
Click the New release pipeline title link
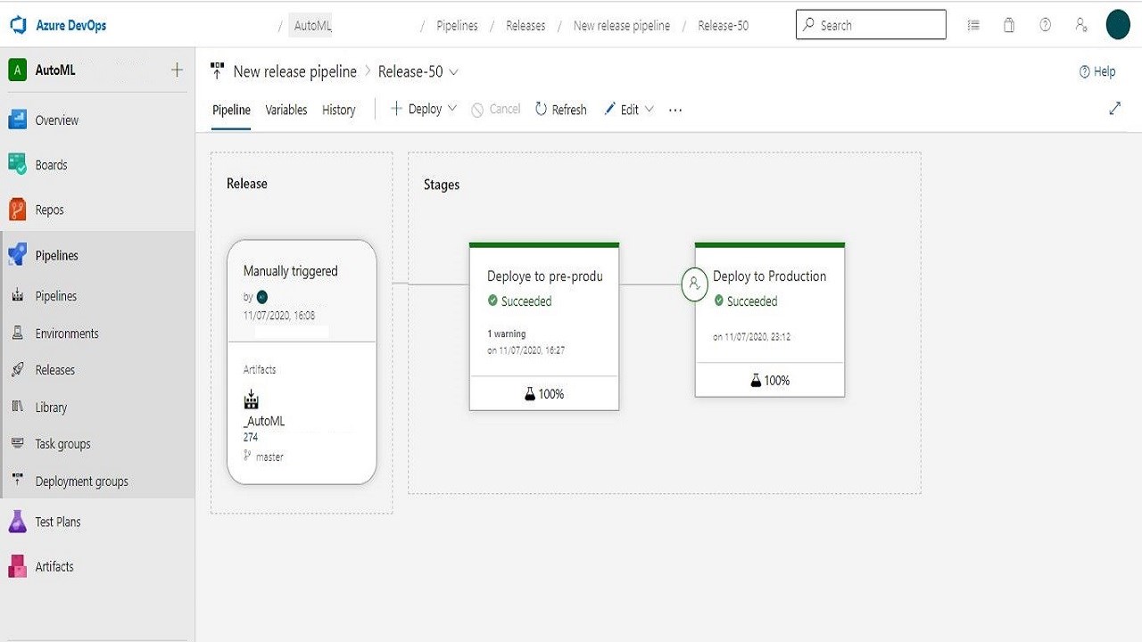[295, 71]
